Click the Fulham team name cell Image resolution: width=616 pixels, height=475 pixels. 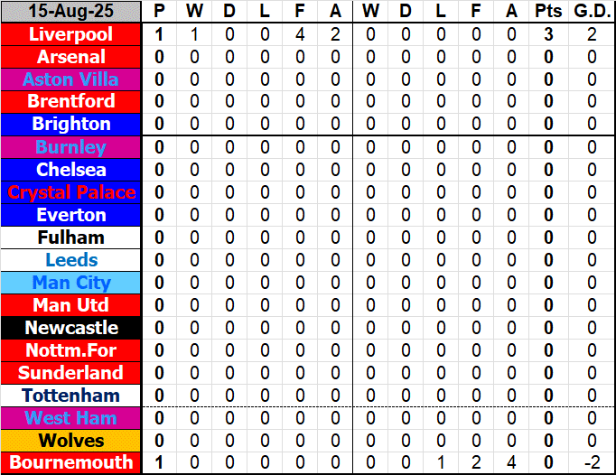point(71,237)
